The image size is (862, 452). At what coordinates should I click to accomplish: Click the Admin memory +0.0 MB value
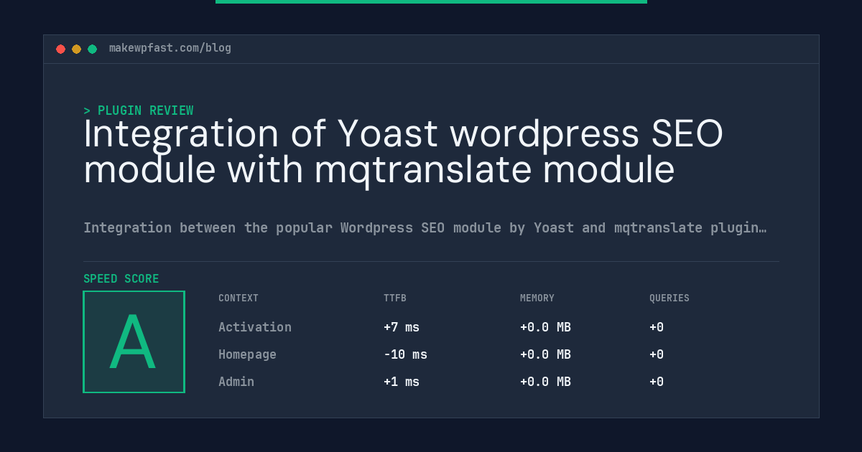[x=545, y=382]
